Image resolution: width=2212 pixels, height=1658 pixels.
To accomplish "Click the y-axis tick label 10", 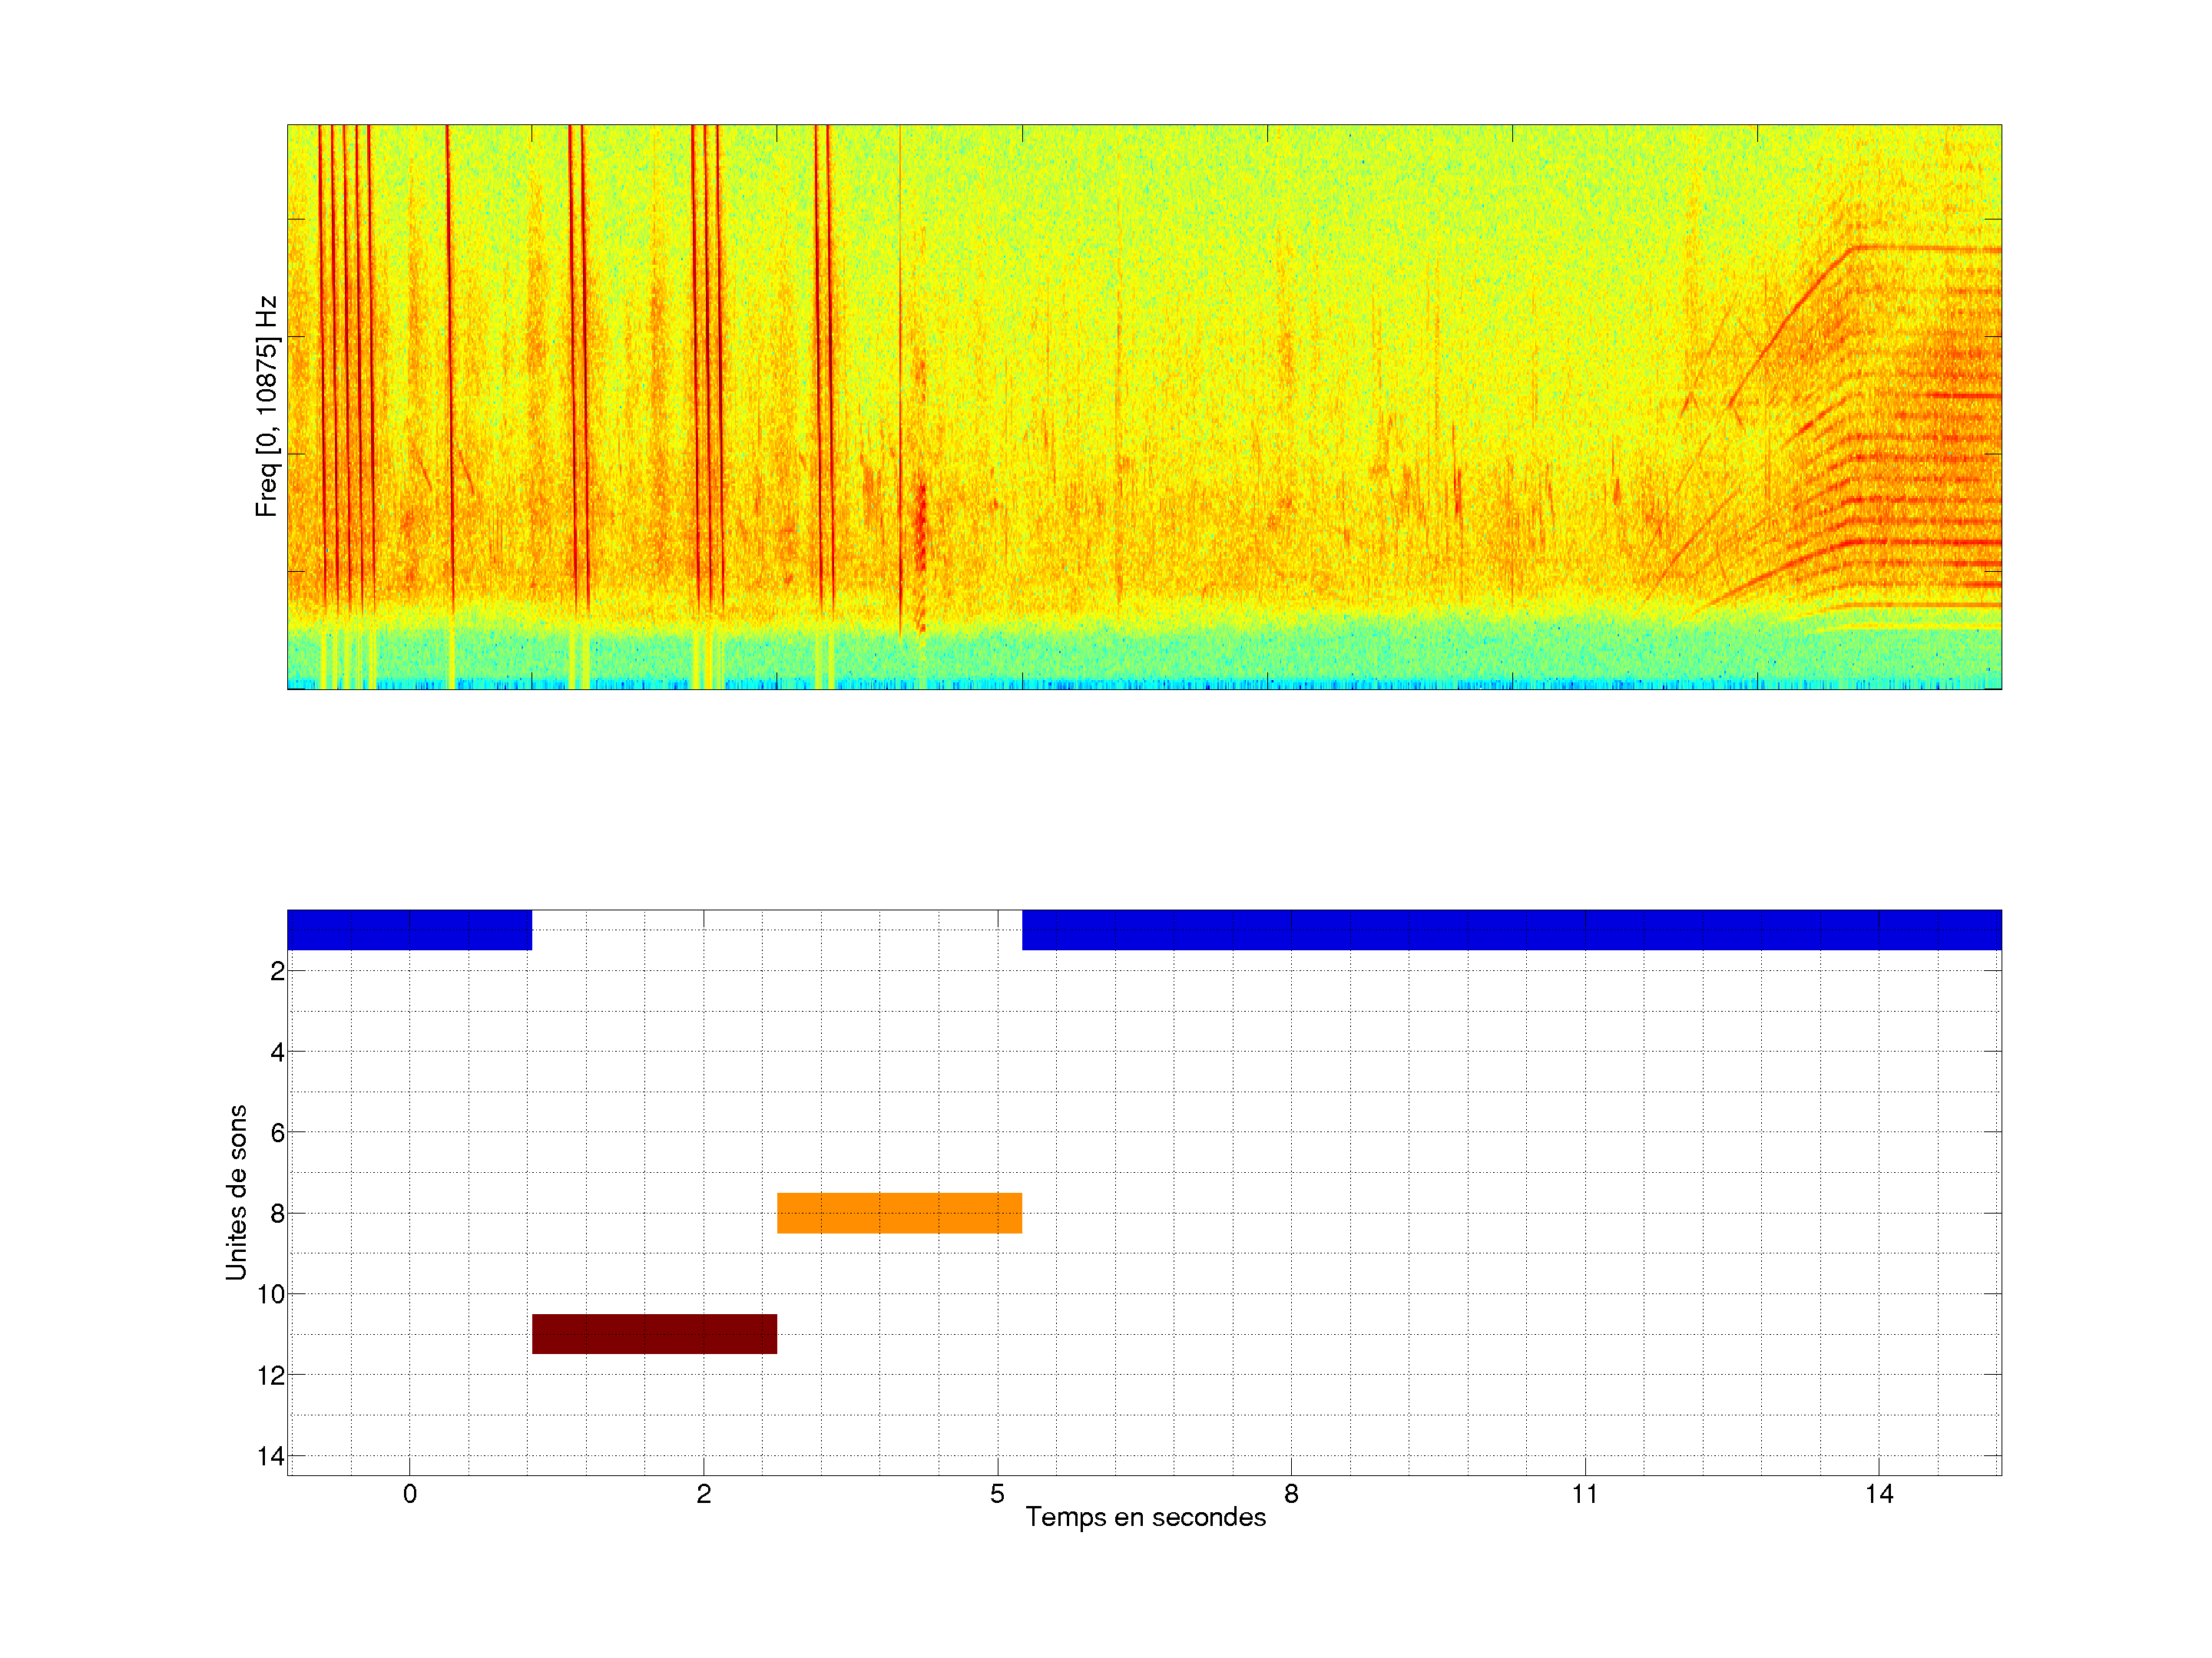I will (271, 1295).
